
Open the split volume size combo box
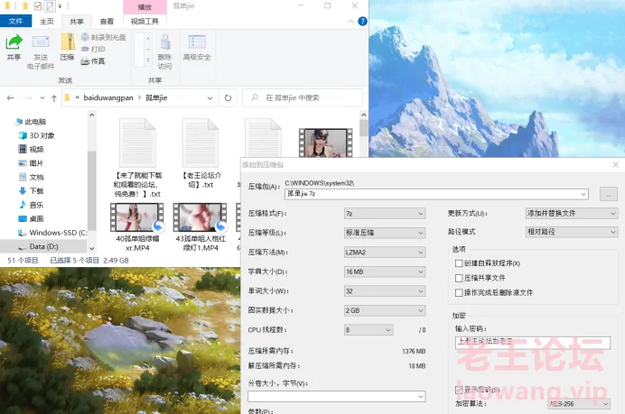click(337, 397)
